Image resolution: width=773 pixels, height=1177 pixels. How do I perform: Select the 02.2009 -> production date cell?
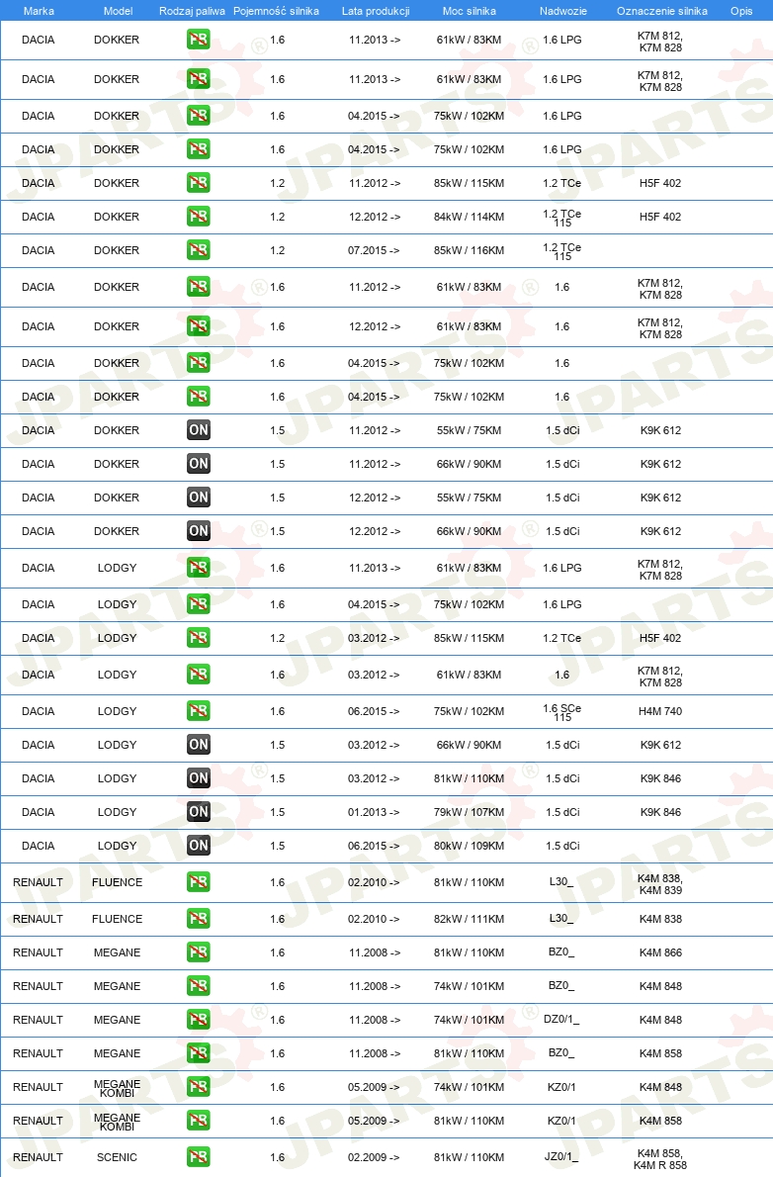374,1157
